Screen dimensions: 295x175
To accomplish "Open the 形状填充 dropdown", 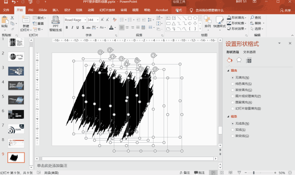I will coord(236,17).
